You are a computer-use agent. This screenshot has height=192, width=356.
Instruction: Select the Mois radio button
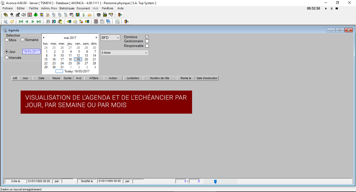tap(7, 40)
